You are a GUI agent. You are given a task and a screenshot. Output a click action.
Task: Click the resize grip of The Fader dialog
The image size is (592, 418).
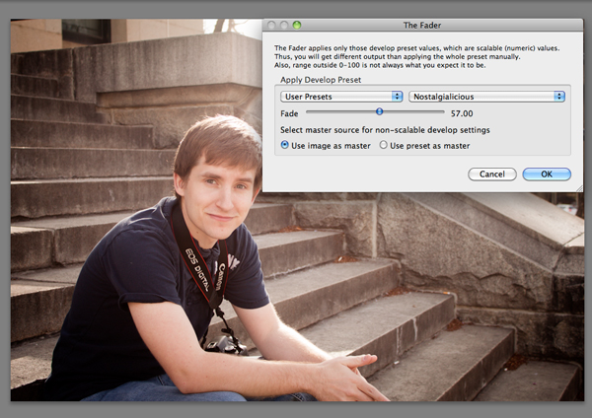coord(579,188)
